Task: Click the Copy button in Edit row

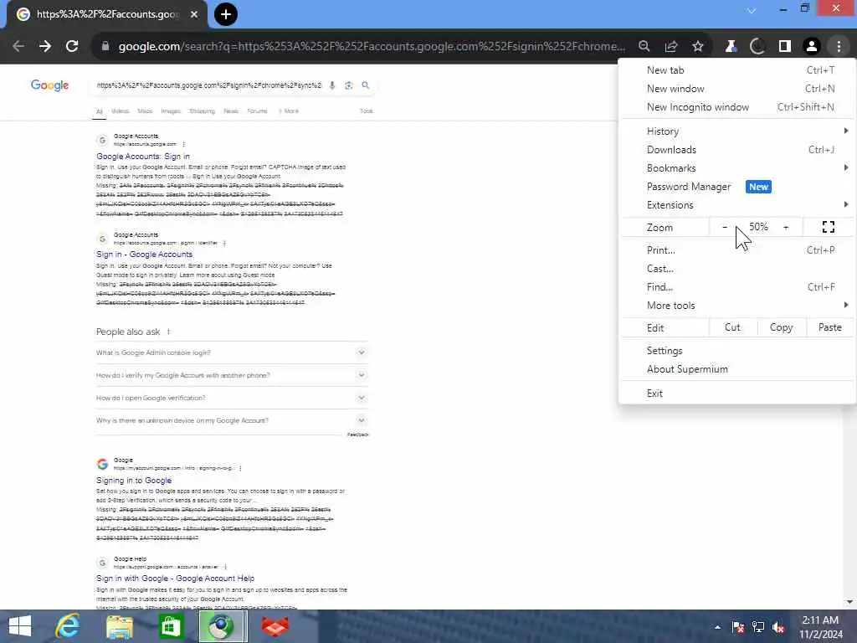Action: click(782, 327)
